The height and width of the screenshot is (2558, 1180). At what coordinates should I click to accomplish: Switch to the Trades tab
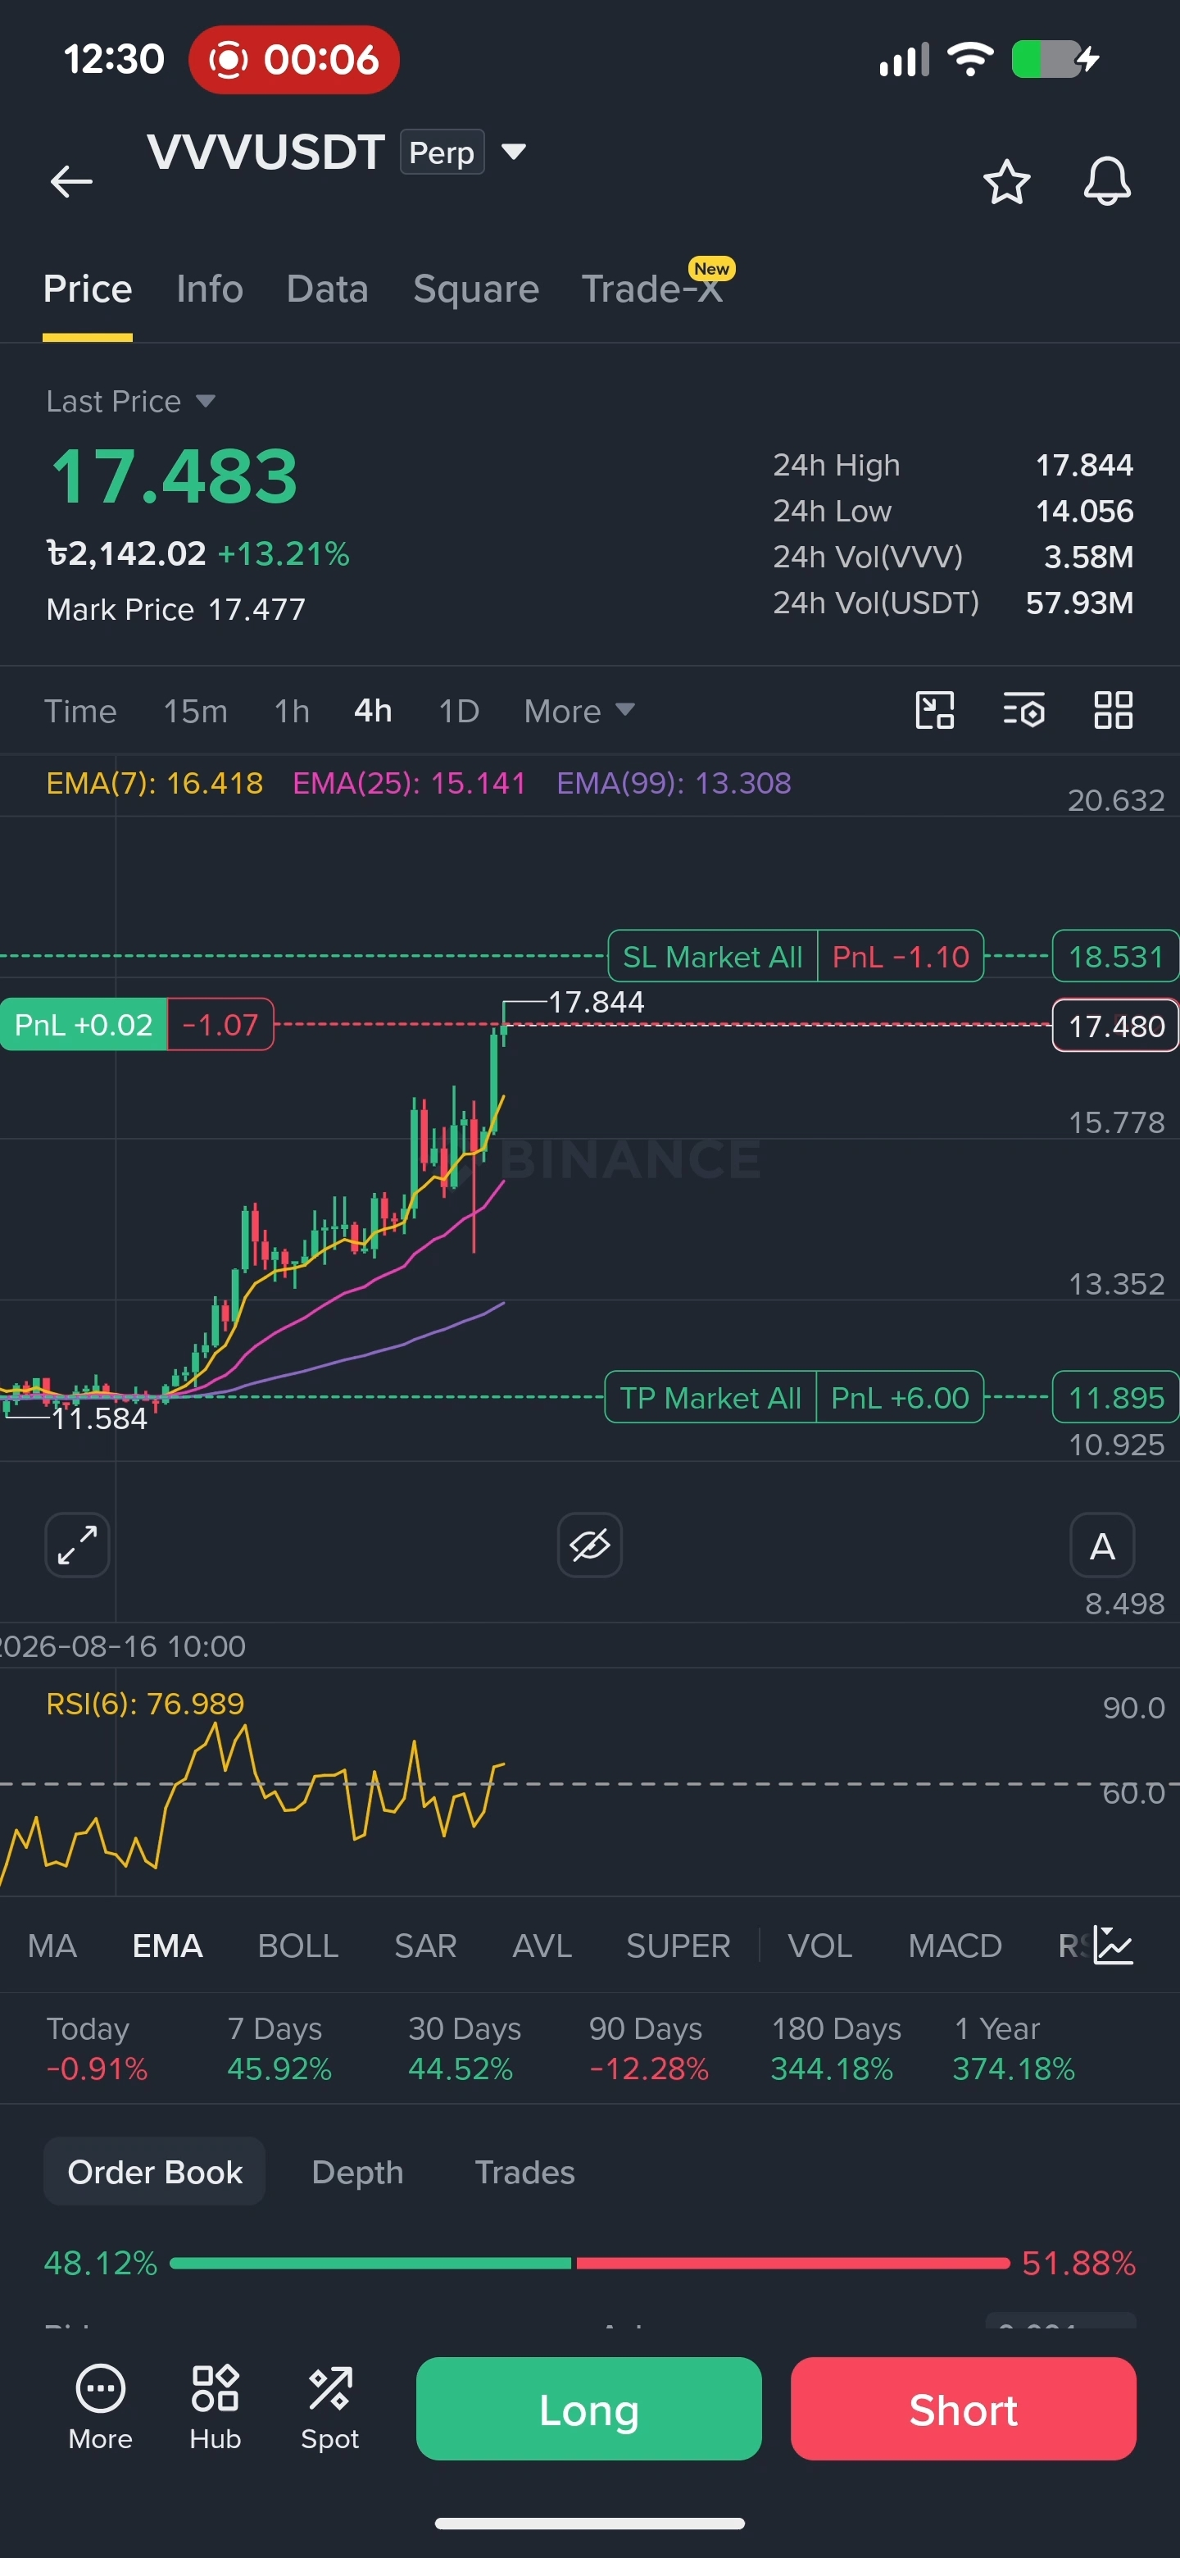click(x=525, y=2172)
